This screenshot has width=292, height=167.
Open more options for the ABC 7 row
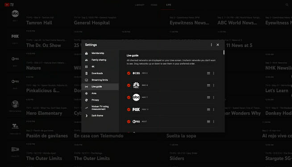tap(213, 98)
